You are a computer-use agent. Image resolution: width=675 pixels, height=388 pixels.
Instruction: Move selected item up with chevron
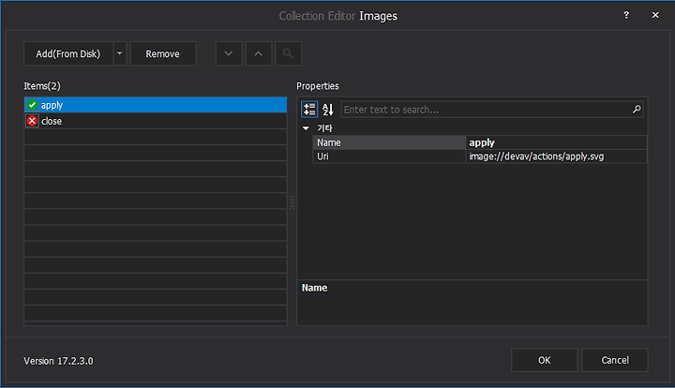[x=259, y=53]
